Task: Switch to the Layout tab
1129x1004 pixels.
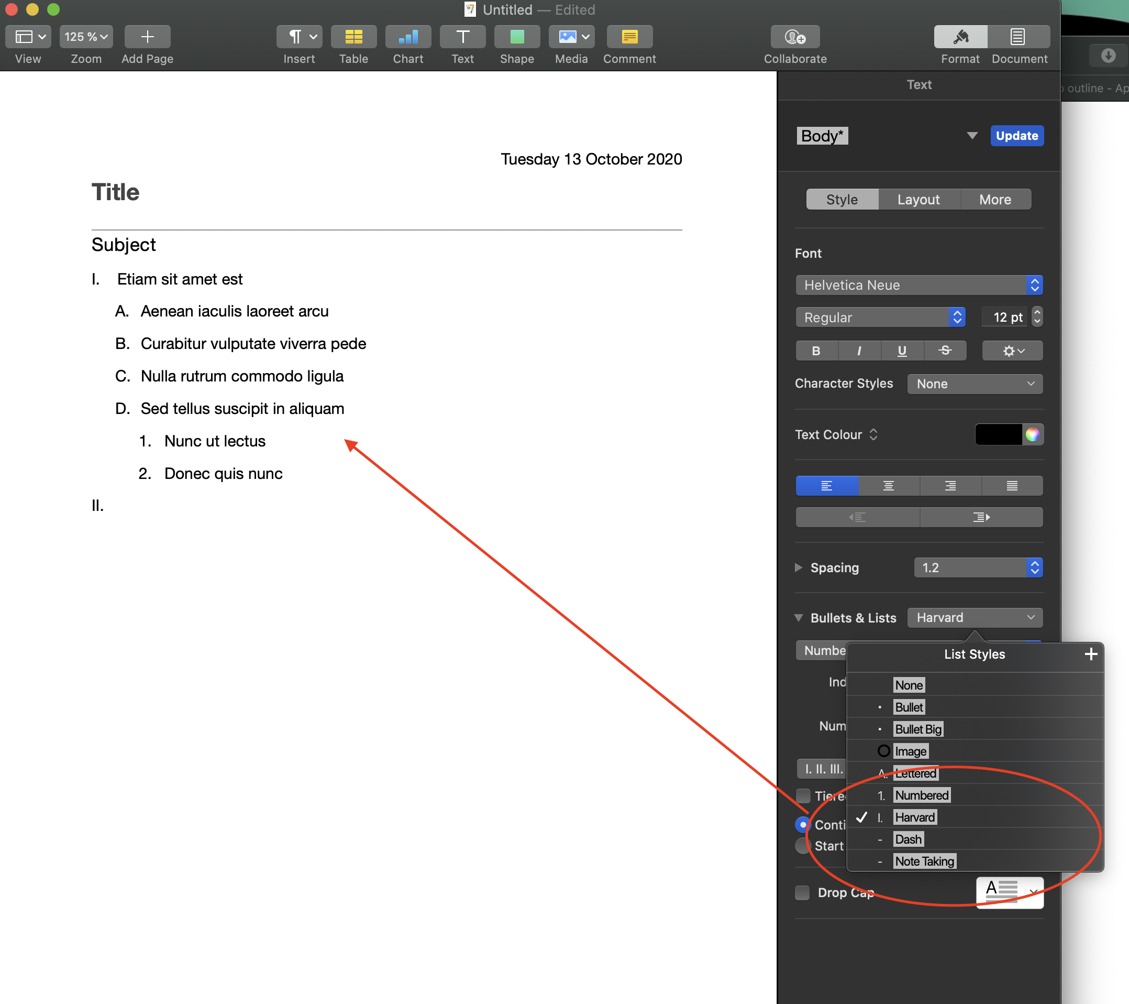Action: click(918, 200)
